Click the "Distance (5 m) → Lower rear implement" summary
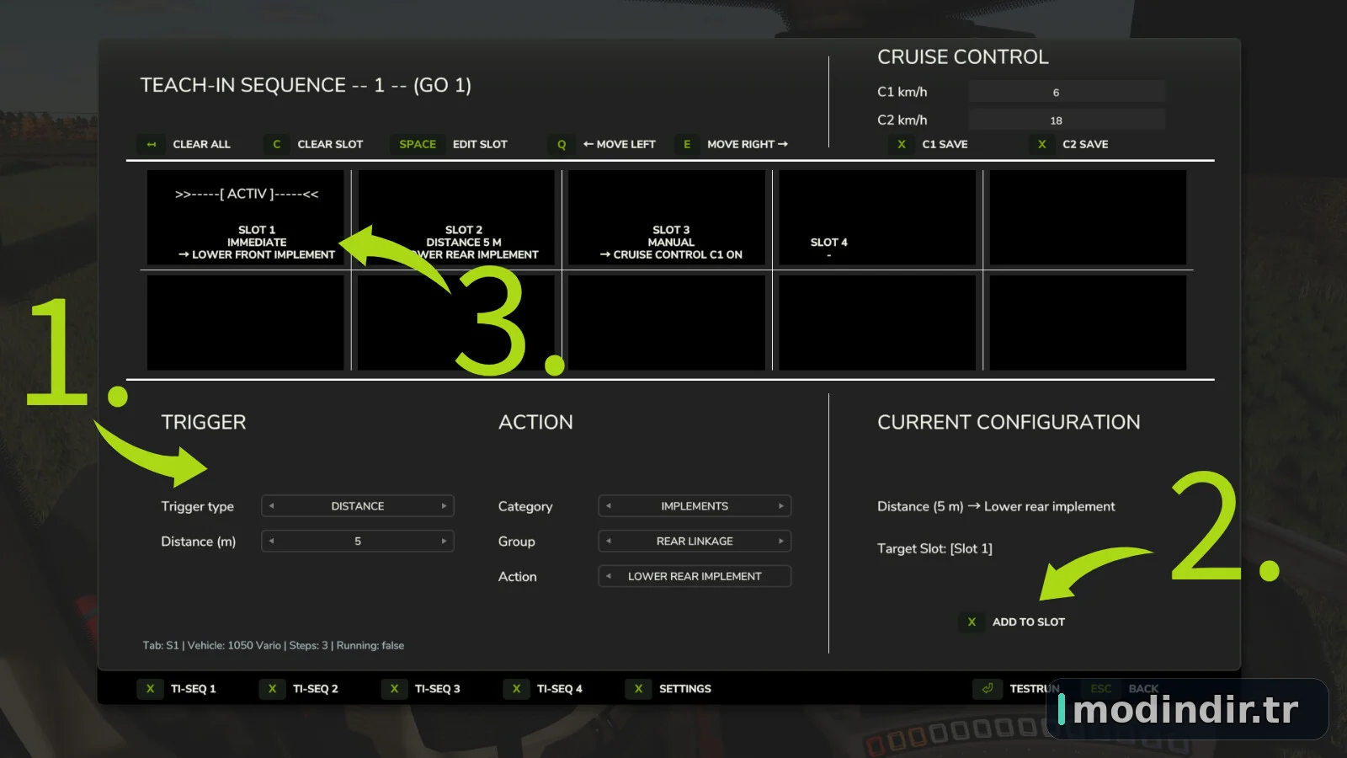The width and height of the screenshot is (1347, 758). click(996, 506)
